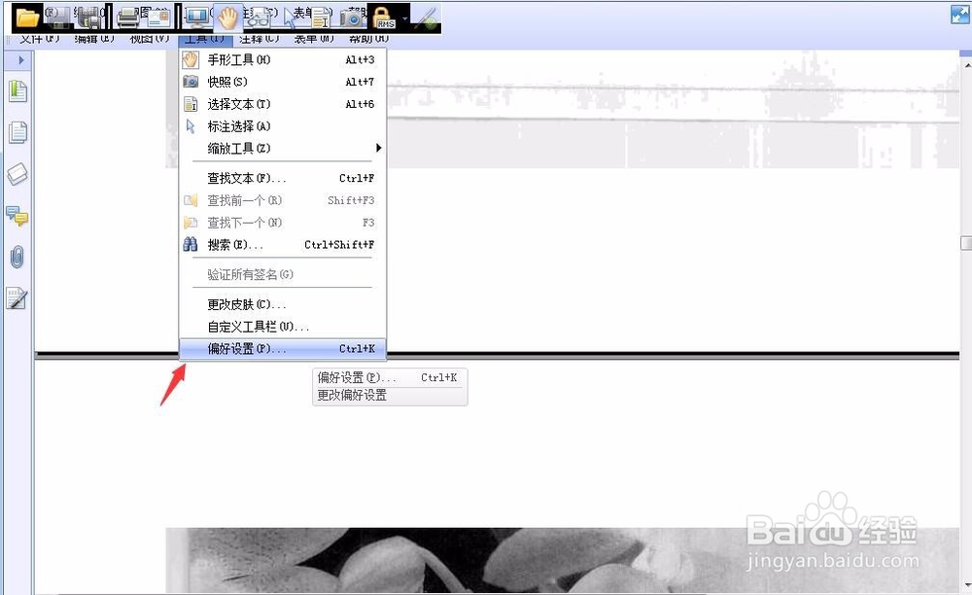Screen dimensions: 972x595
Task: Expand the left navigation panel arrow
Action: 20,60
